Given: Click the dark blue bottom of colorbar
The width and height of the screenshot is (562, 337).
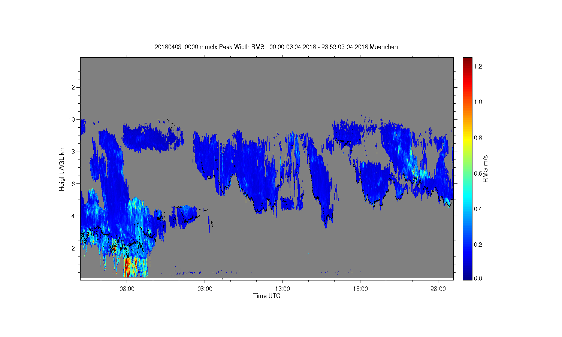Looking at the screenshot, I should coord(467,275).
